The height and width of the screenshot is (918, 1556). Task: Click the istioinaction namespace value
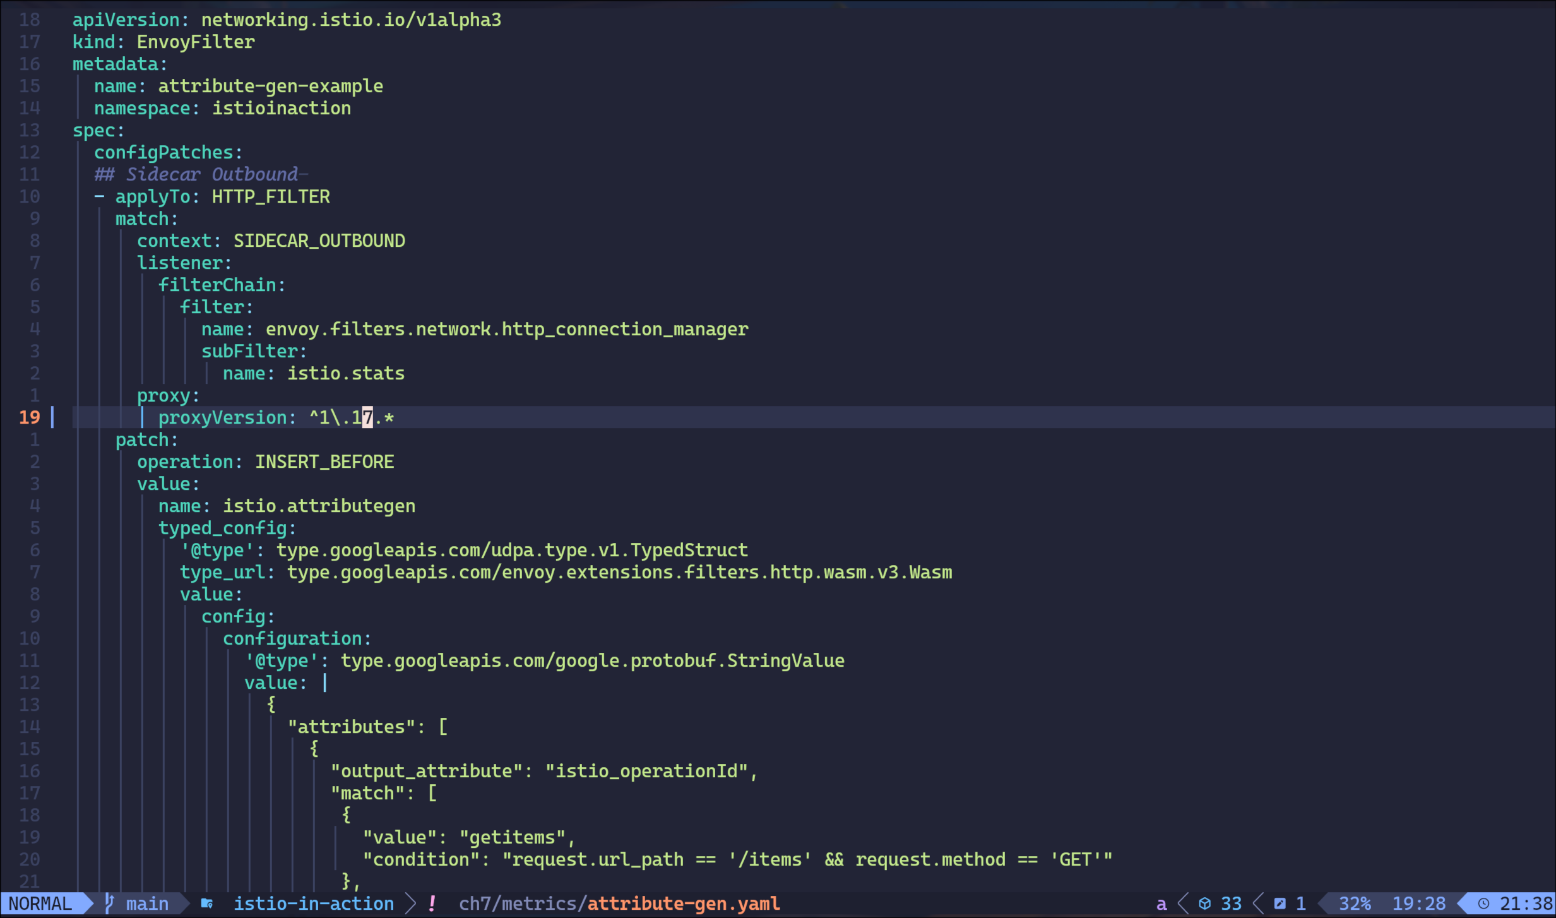click(x=282, y=108)
